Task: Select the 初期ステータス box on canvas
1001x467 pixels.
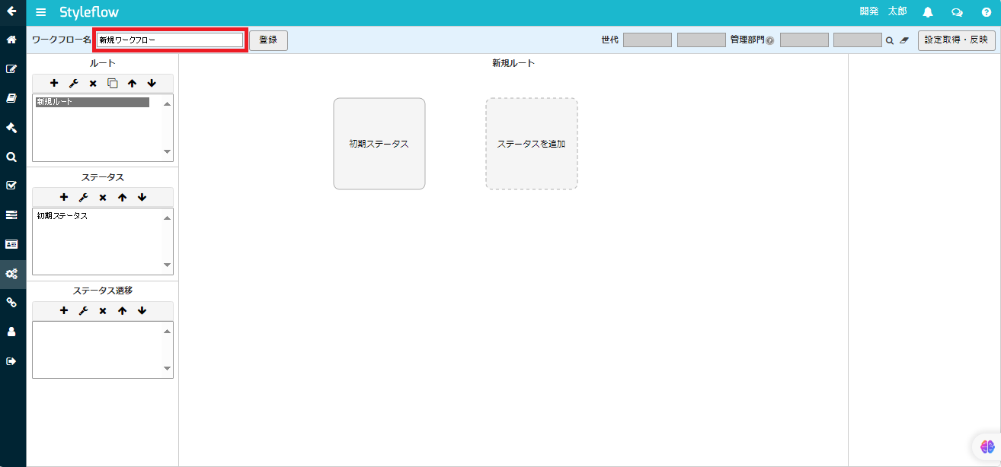Action: pos(379,144)
